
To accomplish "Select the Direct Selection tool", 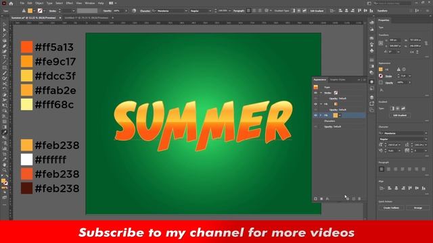I will point(5,30).
